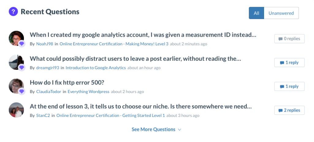Open the Everything Wordpress category link
Screen dimensions: 314x142
[88, 92]
